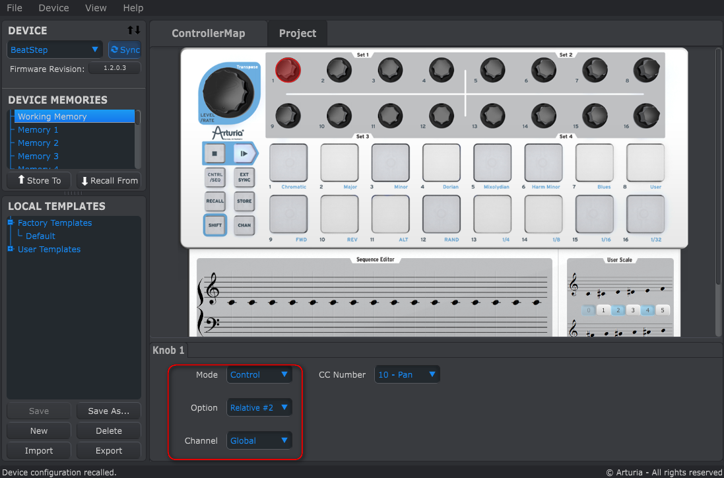Open the View menu
The image size is (724, 478).
click(x=96, y=8)
